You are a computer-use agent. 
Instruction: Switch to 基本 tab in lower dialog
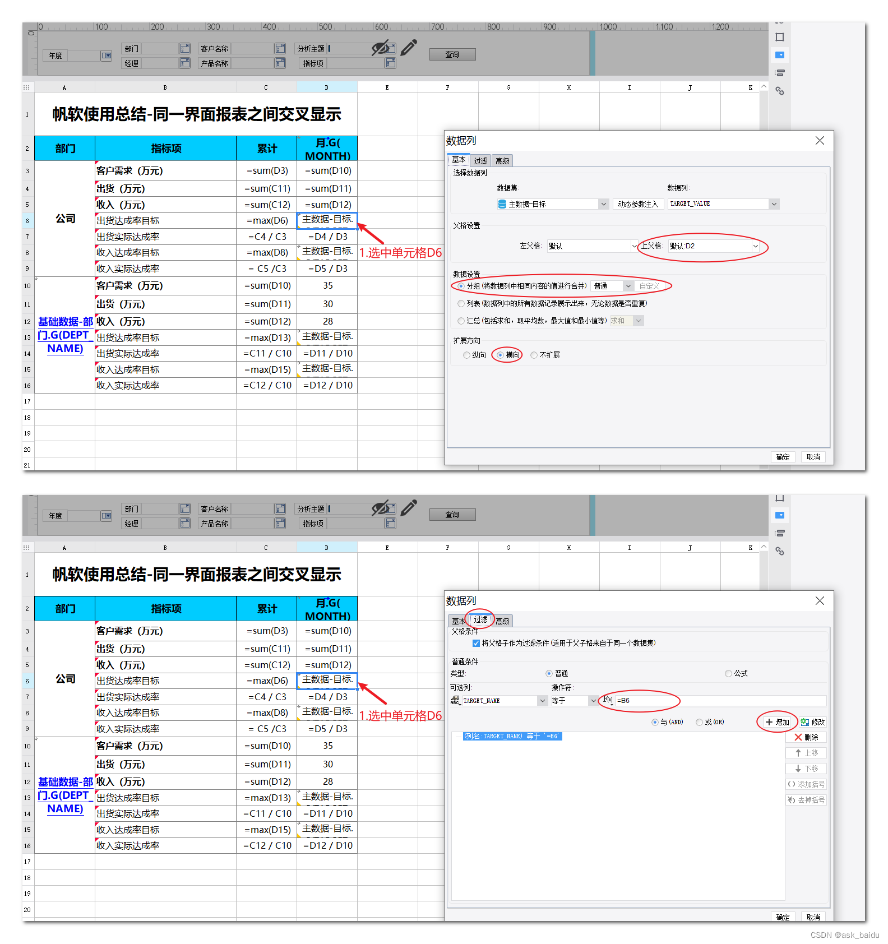[458, 621]
